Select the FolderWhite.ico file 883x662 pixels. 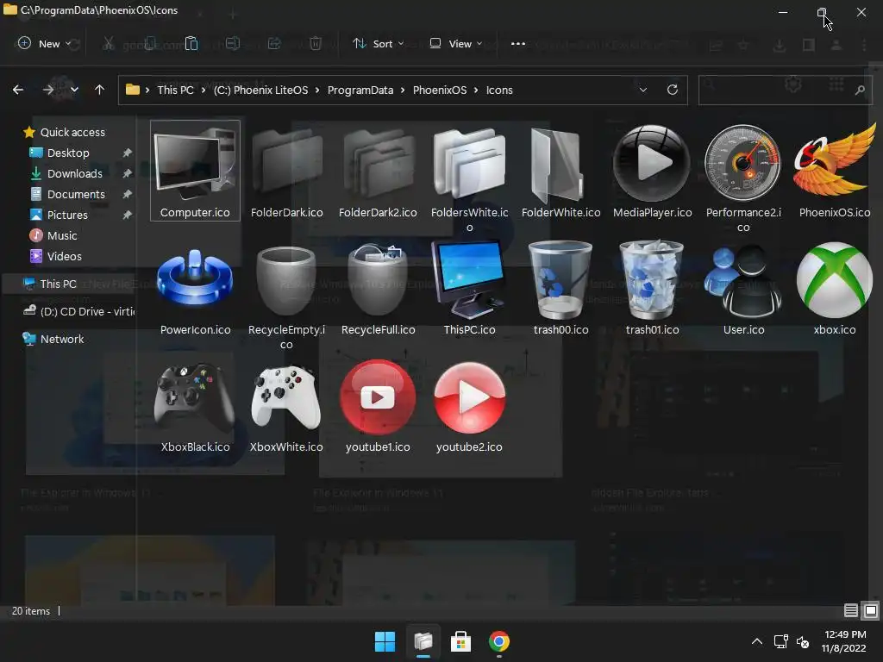560,171
